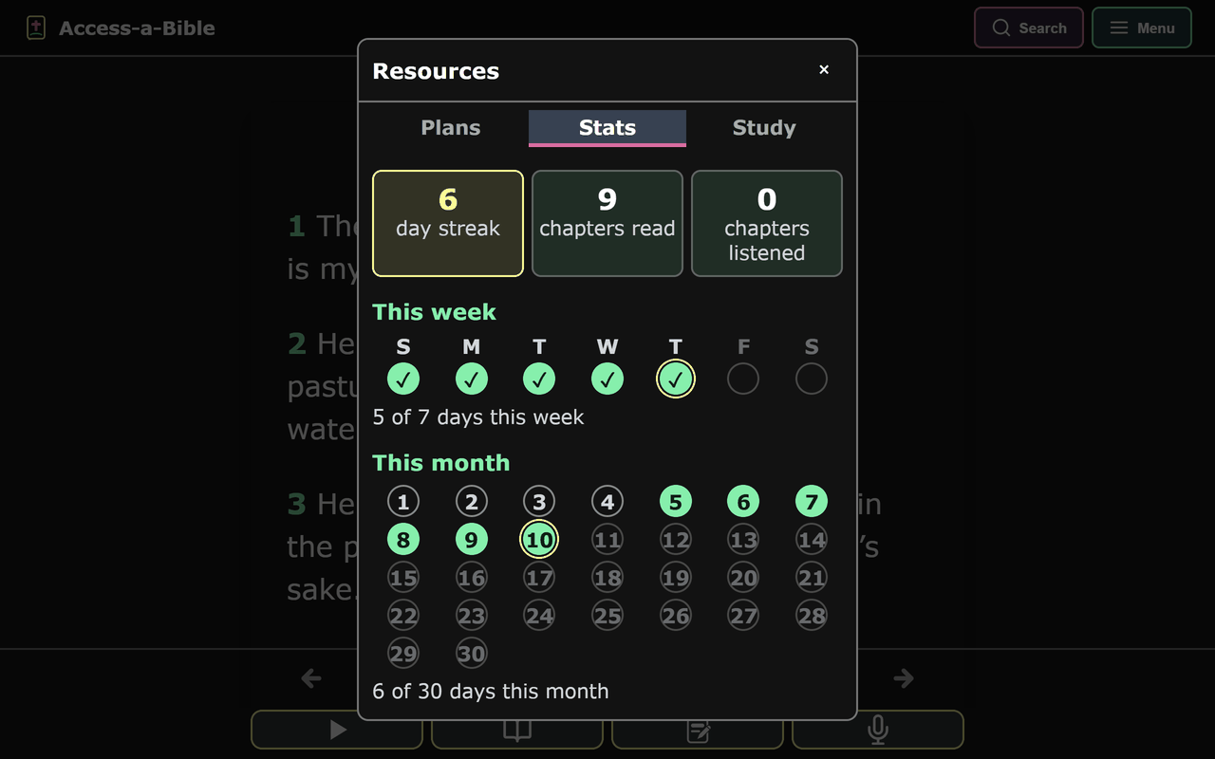Click the unchecked Friday circle
Viewport: 1215px width, 759px height.
[x=743, y=379]
